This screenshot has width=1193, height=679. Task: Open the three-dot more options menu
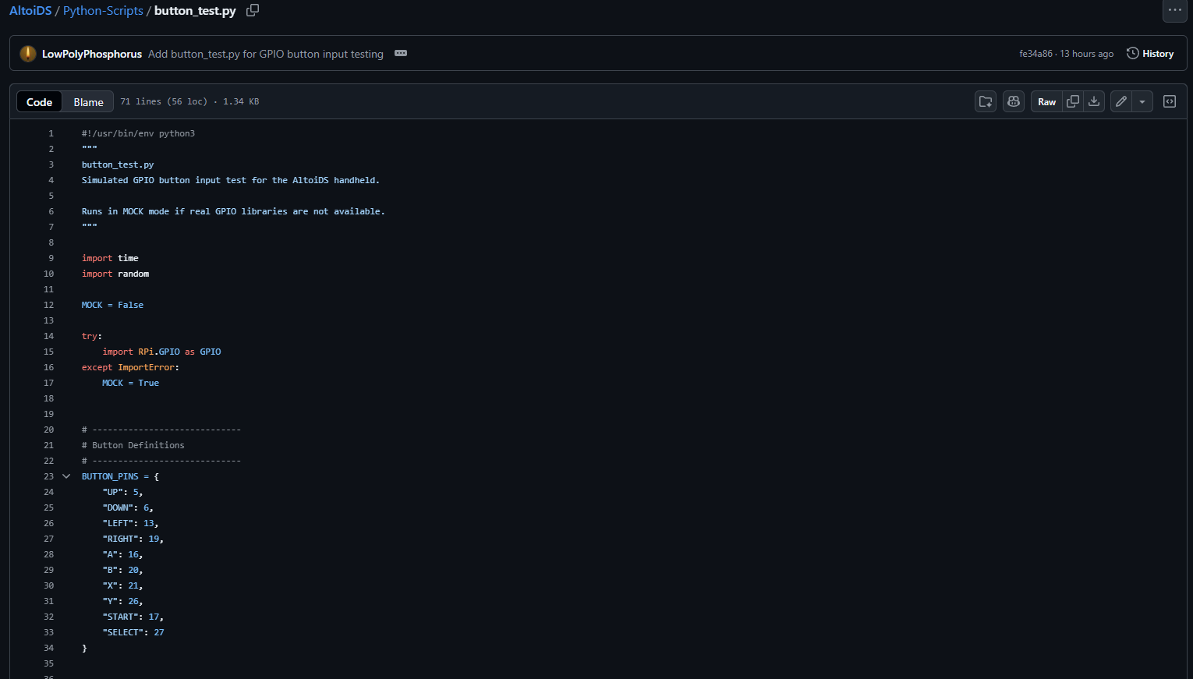[x=1175, y=10]
